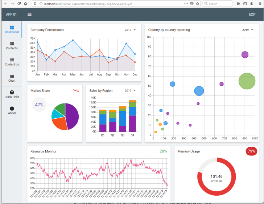Open the hamburger menu beside APP 01
This screenshot has height=204, width=264.
coord(29,15)
